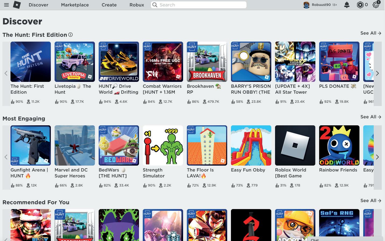Click the 'Brookhaven RP' game title
This screenshot has height=241, width=385.
(204, 89)
